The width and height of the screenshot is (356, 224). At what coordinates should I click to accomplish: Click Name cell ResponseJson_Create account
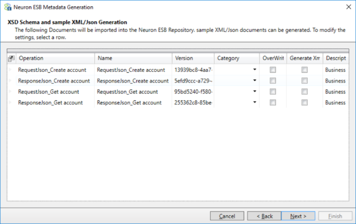(133, 81)
